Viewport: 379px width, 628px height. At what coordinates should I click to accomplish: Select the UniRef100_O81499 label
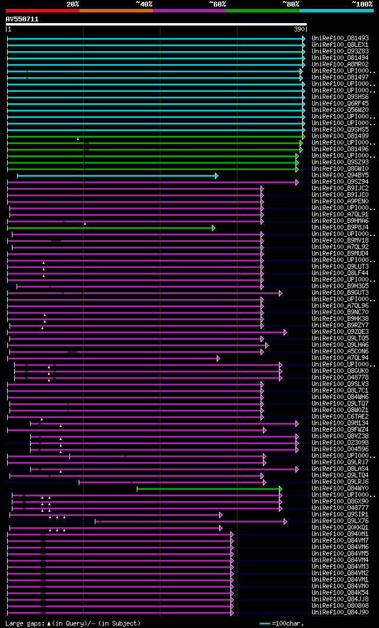(341, 136)
